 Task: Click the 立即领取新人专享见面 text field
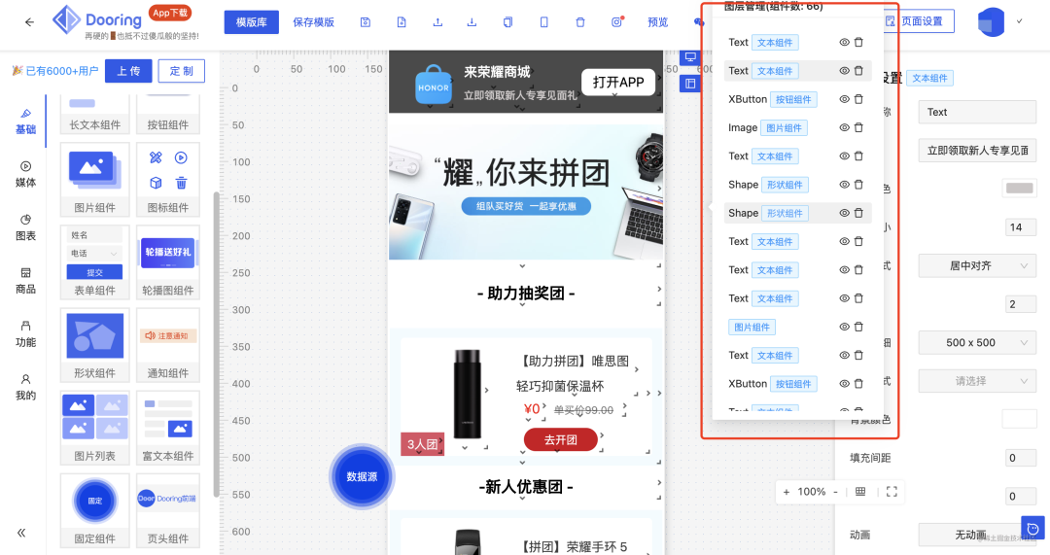[977, 150]
